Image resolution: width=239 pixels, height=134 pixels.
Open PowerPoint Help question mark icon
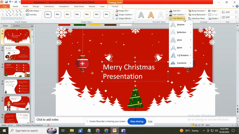(x=236, y=6)
